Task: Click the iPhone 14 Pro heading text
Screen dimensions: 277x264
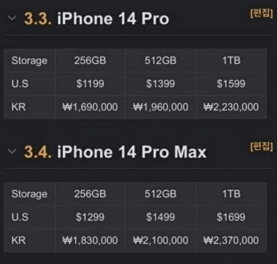Action: click(113, 19)
